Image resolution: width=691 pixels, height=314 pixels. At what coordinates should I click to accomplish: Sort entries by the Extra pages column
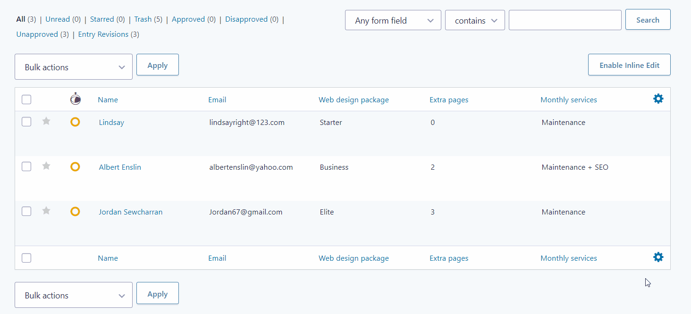pyautogui.click(x=448, y=99)
